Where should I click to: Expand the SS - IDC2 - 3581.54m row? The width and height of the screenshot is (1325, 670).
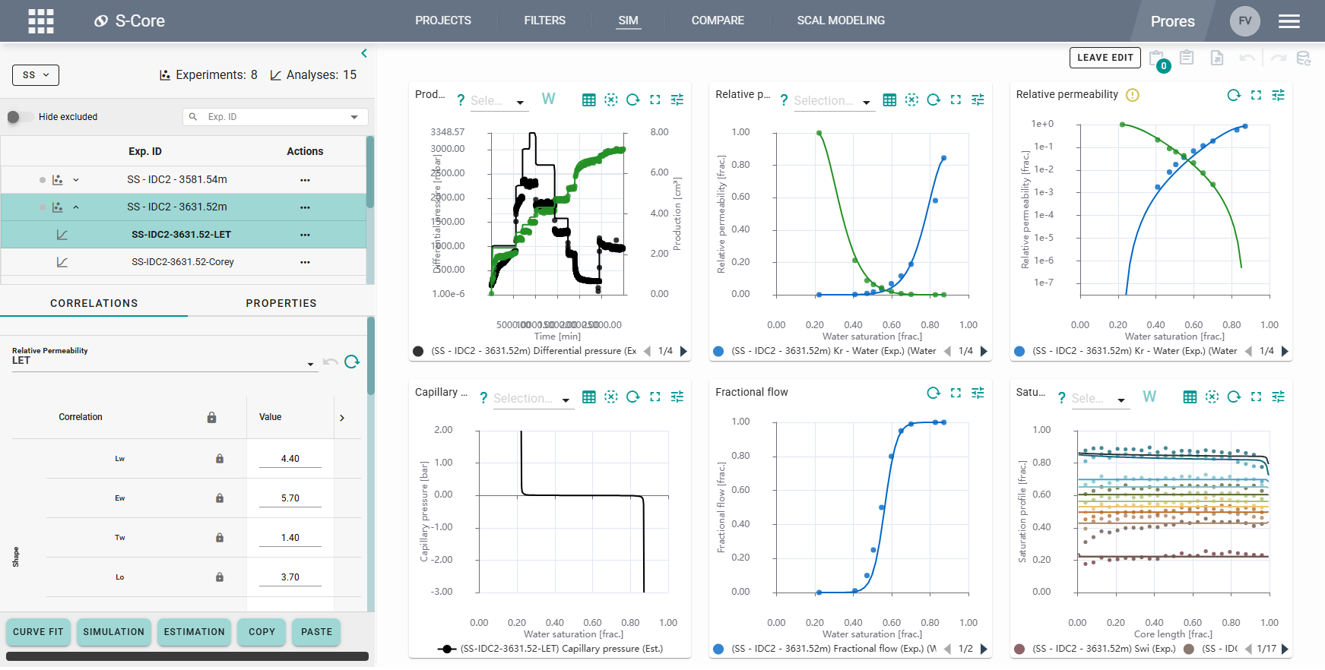coord(76,180)
